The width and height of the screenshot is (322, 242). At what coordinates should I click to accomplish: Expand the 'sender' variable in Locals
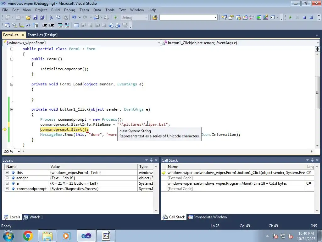pyautogui.click(x=7, y=178)
